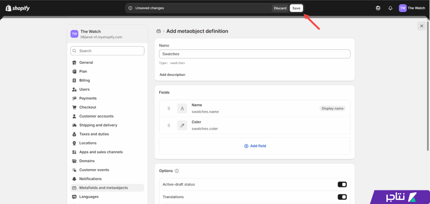Discard the unsaved changes
This screenshot has height=204, width=430.
pos(280,8)
